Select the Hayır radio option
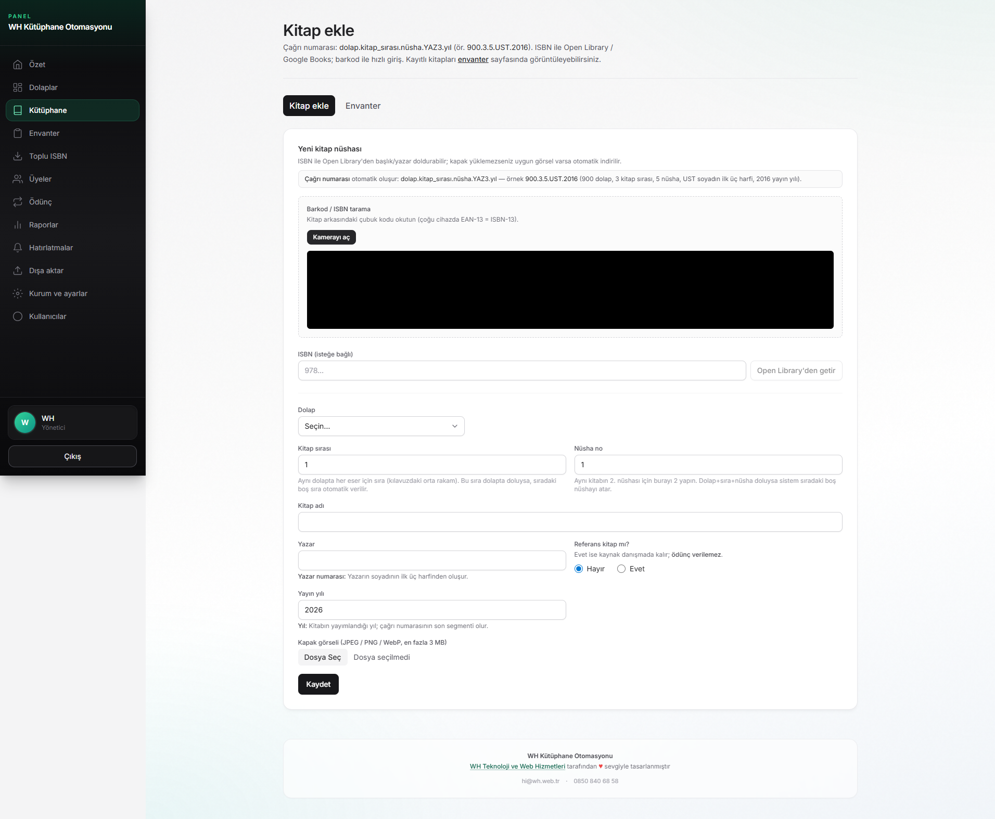Image resolution: width=995 pixels, height=819 pixels. pos(579,569)
